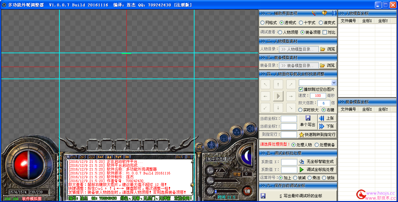The width and height of the screenshot is (398, 202).
Task: Collapse section 四、人物面向导航及坐标快速调整
Action: [x=298, y=74]
